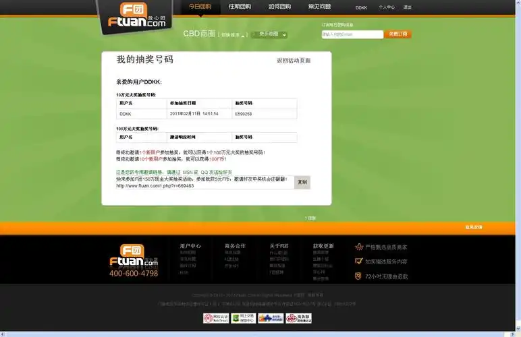The height and width of the screenshot is (337, 521).
Task: Click the 72小时无理由退款 text
Action: tap(387, 276)
